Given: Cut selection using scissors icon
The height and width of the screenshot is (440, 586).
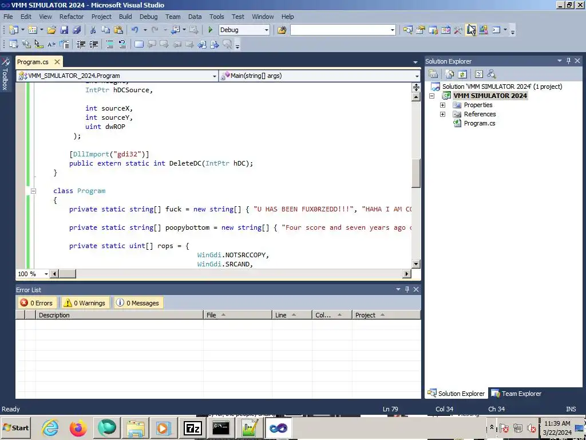Looking at the screenshot, I should coord(93,30).
